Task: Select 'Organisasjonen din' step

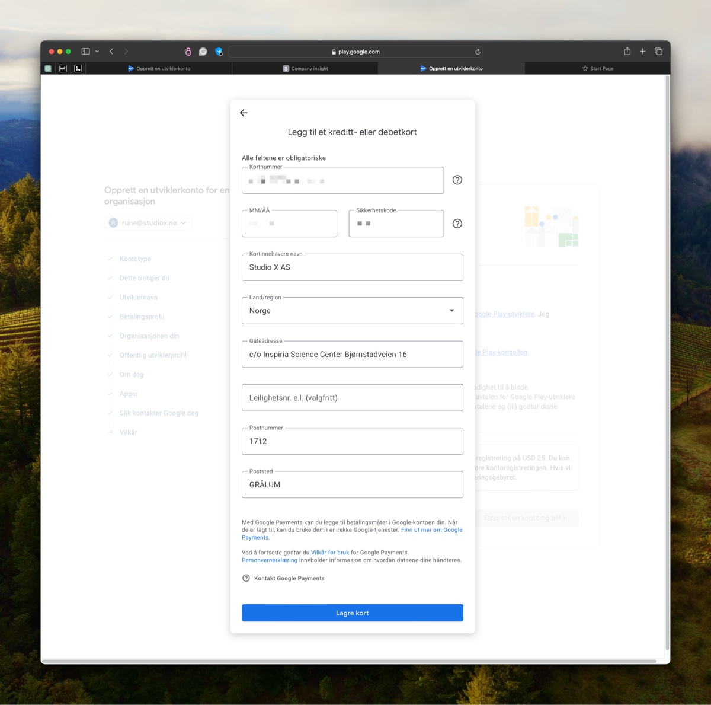Action: (x=149, y=336)
